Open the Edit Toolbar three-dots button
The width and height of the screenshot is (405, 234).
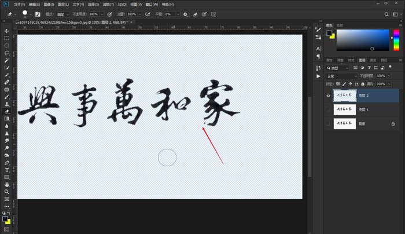7,207
